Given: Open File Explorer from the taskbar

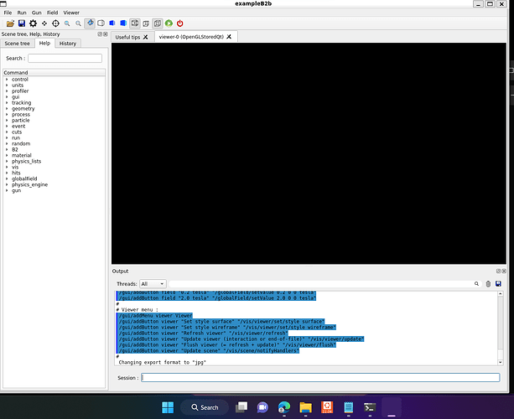Looking at the screenshot, I should point(305,407).
